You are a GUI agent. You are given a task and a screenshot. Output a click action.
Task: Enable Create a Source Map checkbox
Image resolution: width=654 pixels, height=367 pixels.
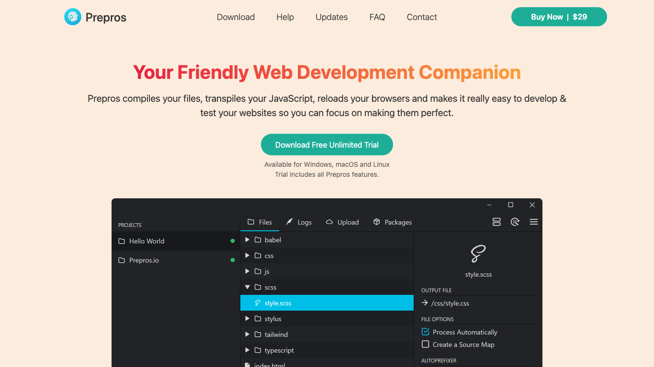[x=425, y=344]
